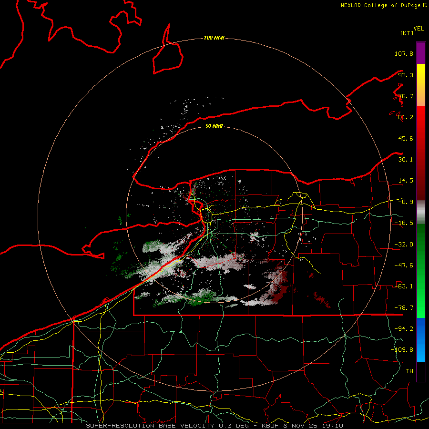The width and height of the screenshot is (429, 429).
Task: Click the VEL legend title
Action: (419, 29)
